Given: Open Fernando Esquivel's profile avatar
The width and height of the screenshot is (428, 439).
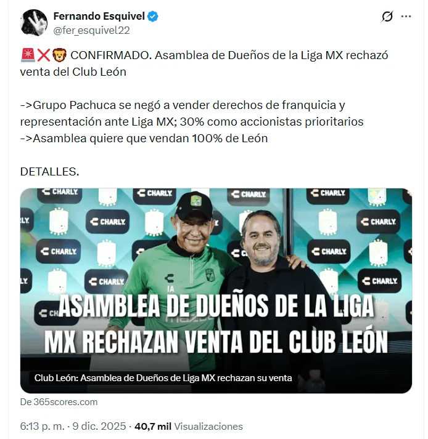Looking at the screenshot, I should coord(34,23).
